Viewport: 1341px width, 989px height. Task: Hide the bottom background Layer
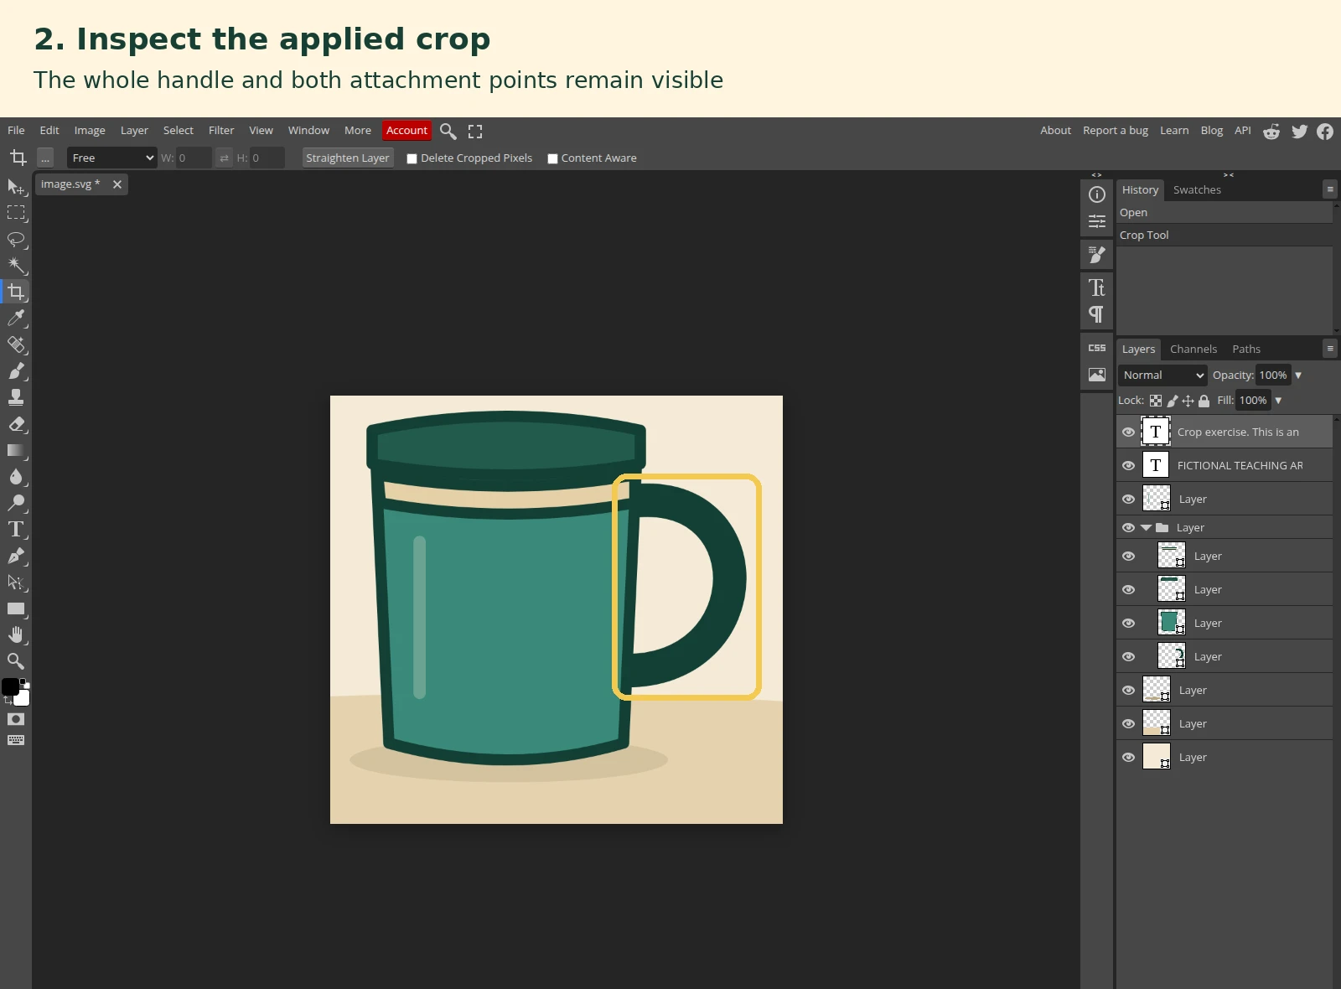pyautogui.click(x=1128, y=758)
